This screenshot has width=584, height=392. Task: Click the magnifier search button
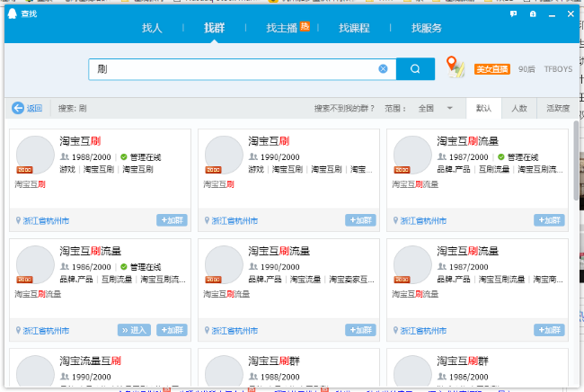click(x=415, y=68)
